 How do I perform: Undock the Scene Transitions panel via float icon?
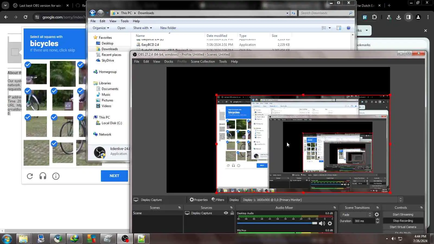point(378,208)
